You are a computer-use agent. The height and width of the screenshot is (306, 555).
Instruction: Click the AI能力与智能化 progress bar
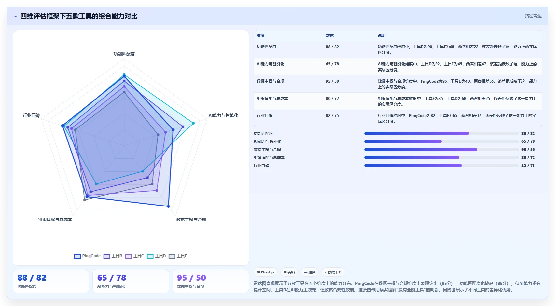(441, 141)
